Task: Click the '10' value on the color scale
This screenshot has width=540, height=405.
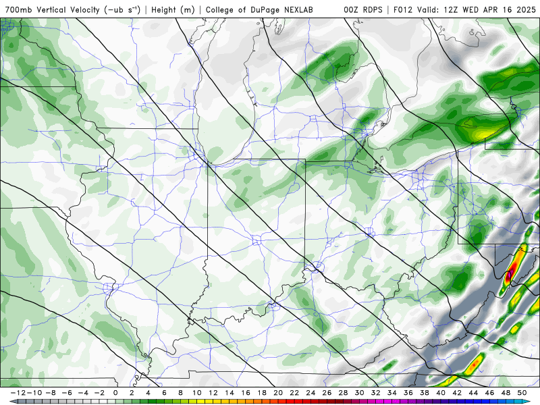Action: [x=196, y=393]
